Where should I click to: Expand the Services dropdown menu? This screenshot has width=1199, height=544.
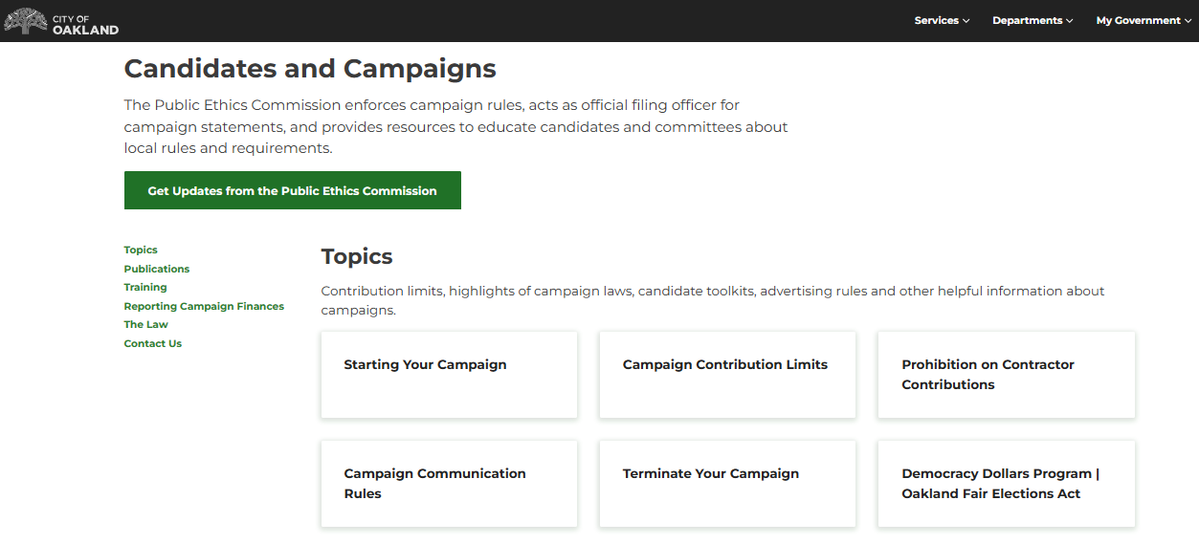tap(942, 20)
